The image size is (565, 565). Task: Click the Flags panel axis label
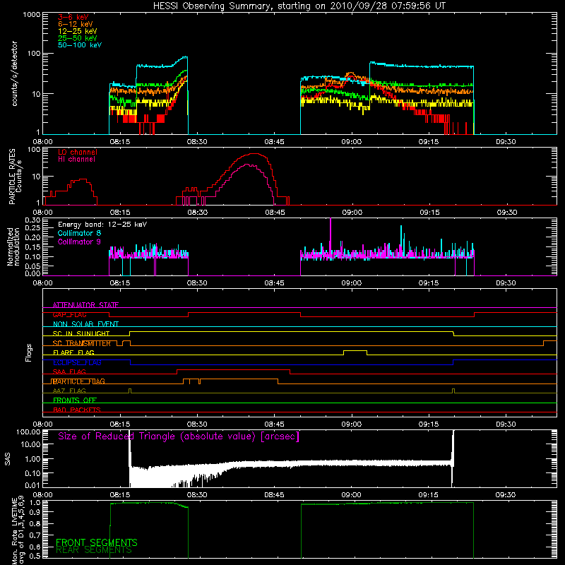click(x=29, y=352)
